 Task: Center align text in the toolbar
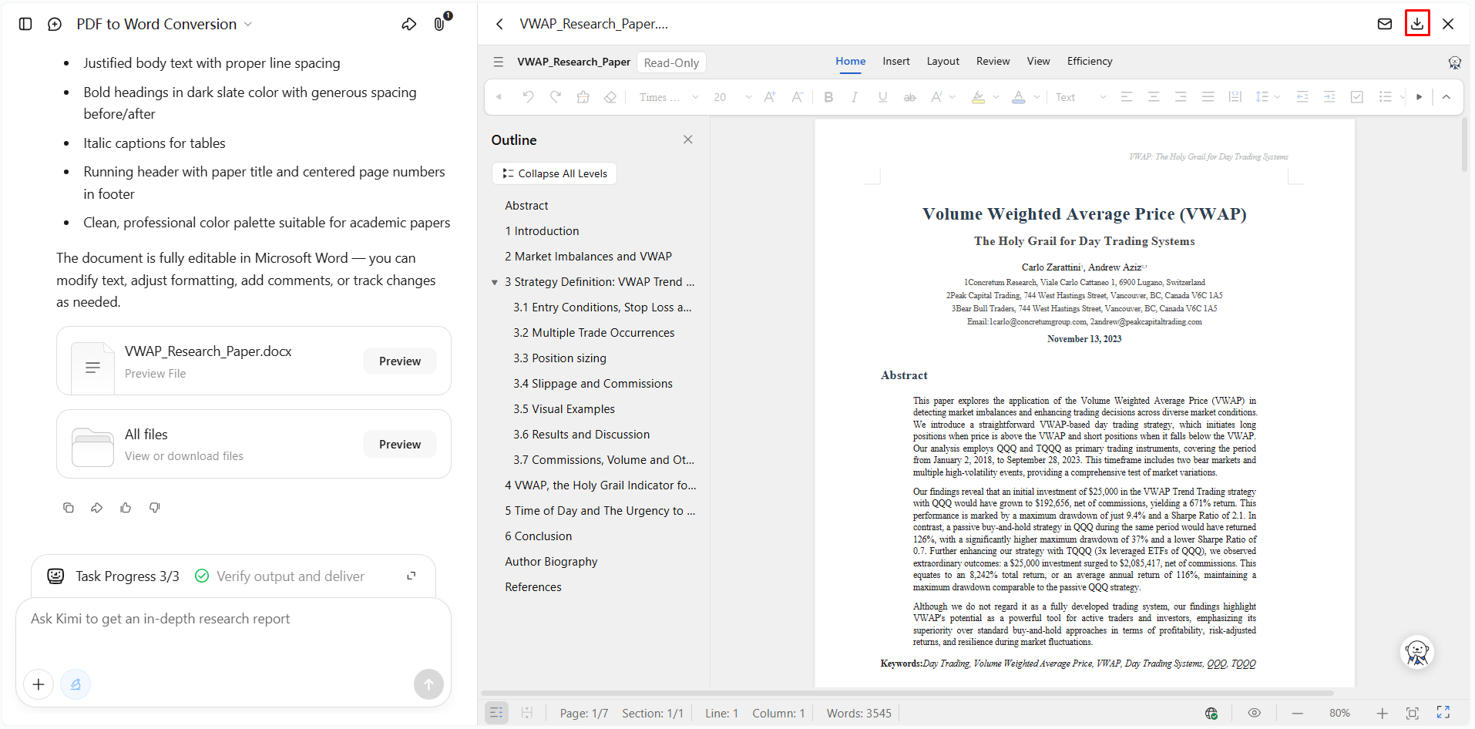pos(1154,97)
